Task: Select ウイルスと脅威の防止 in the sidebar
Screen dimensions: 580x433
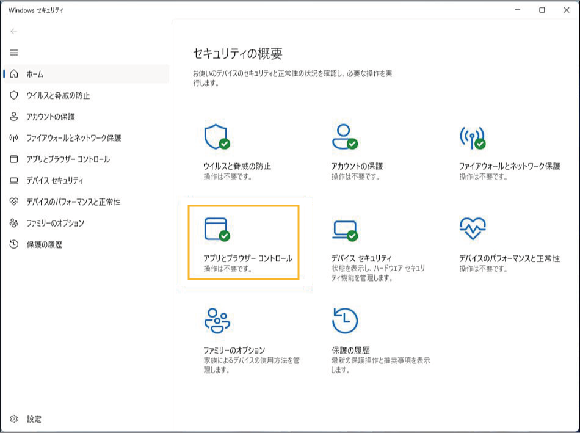Action: tap(58, 95)
